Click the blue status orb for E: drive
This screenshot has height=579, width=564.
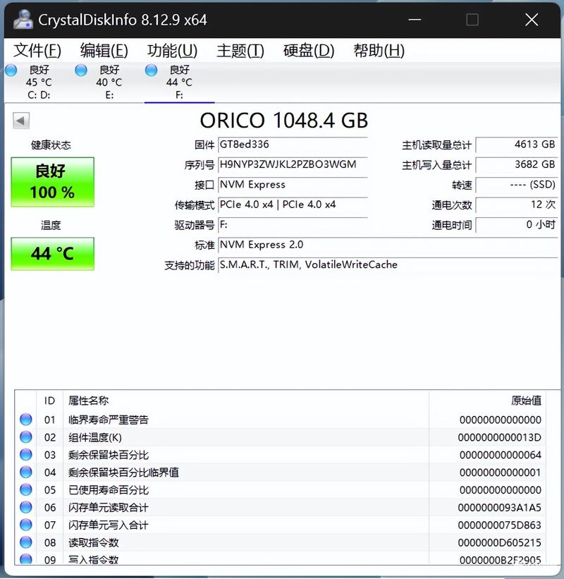pyautogui.click(x=81, y=70)
